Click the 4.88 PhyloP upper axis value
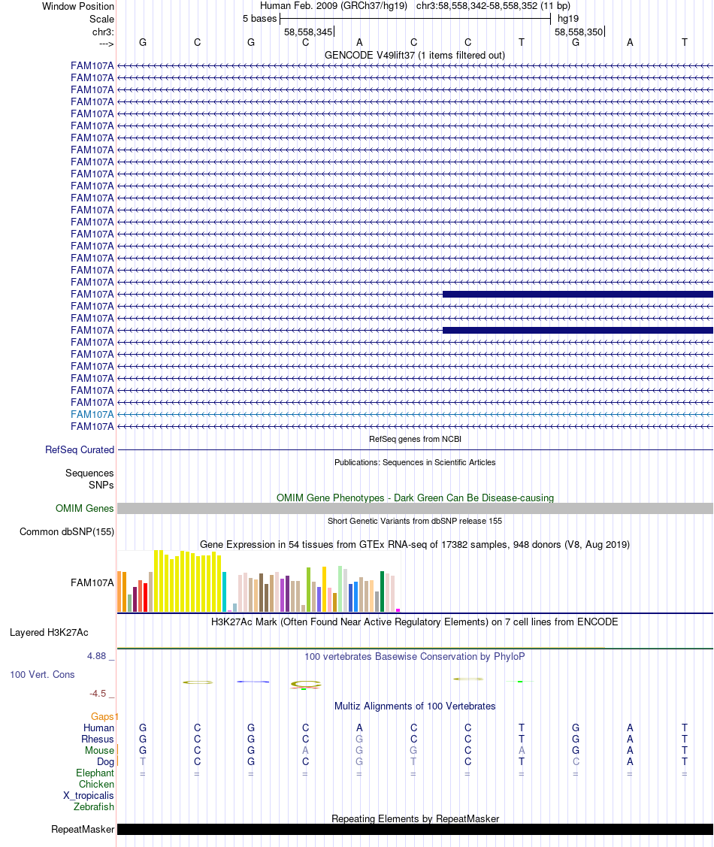This screenshot has height=847, width=714. tap(97, 656)
